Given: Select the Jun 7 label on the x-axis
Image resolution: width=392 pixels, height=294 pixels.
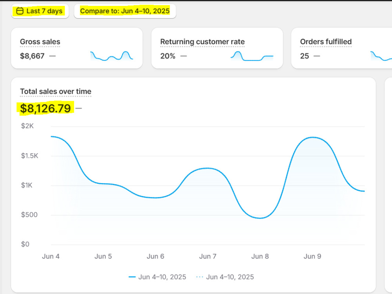Looking at the screenshot, I should [207, 256].
